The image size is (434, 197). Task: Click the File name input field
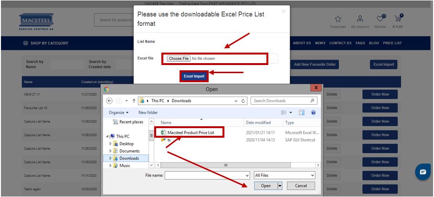coord(208,175)
